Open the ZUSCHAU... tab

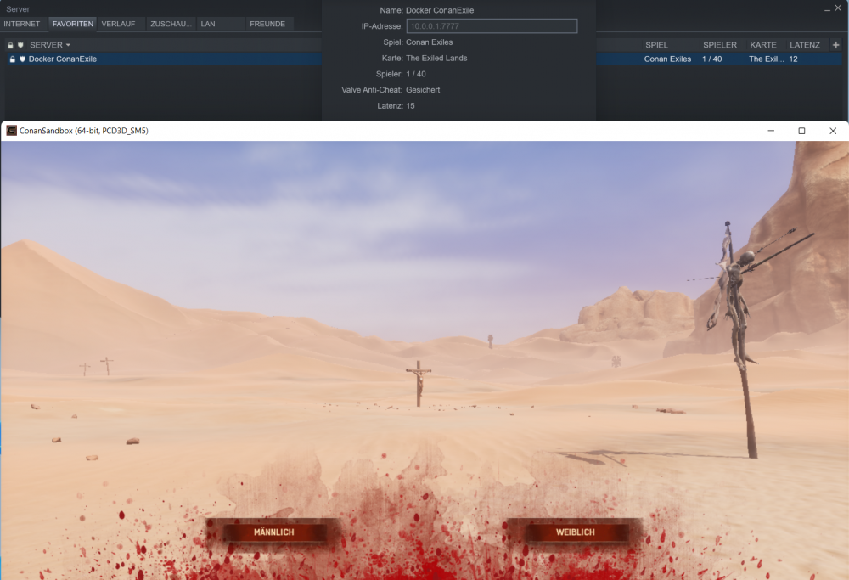coord(171,24)
